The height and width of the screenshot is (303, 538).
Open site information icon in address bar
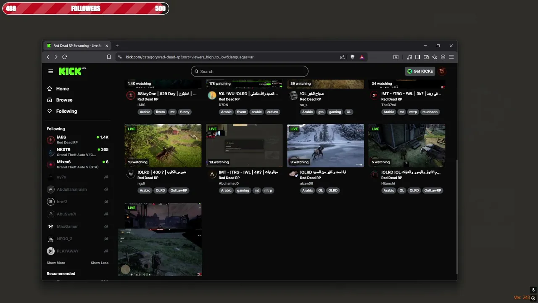(x=120, y=57)
